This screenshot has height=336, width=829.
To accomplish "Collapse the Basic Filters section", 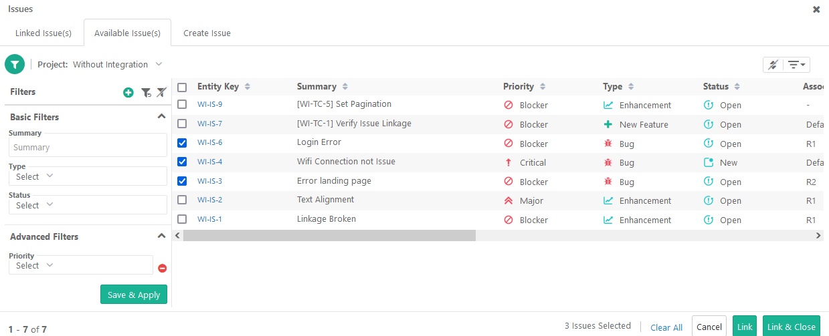I will (x=161, y=116).
